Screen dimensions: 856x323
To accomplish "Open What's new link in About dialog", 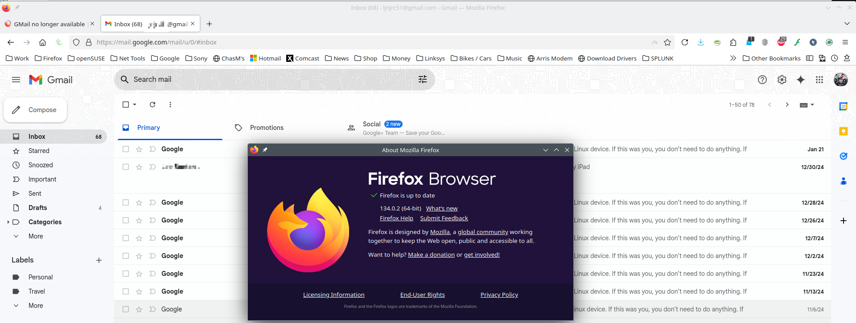I will [x=442, y=208].
